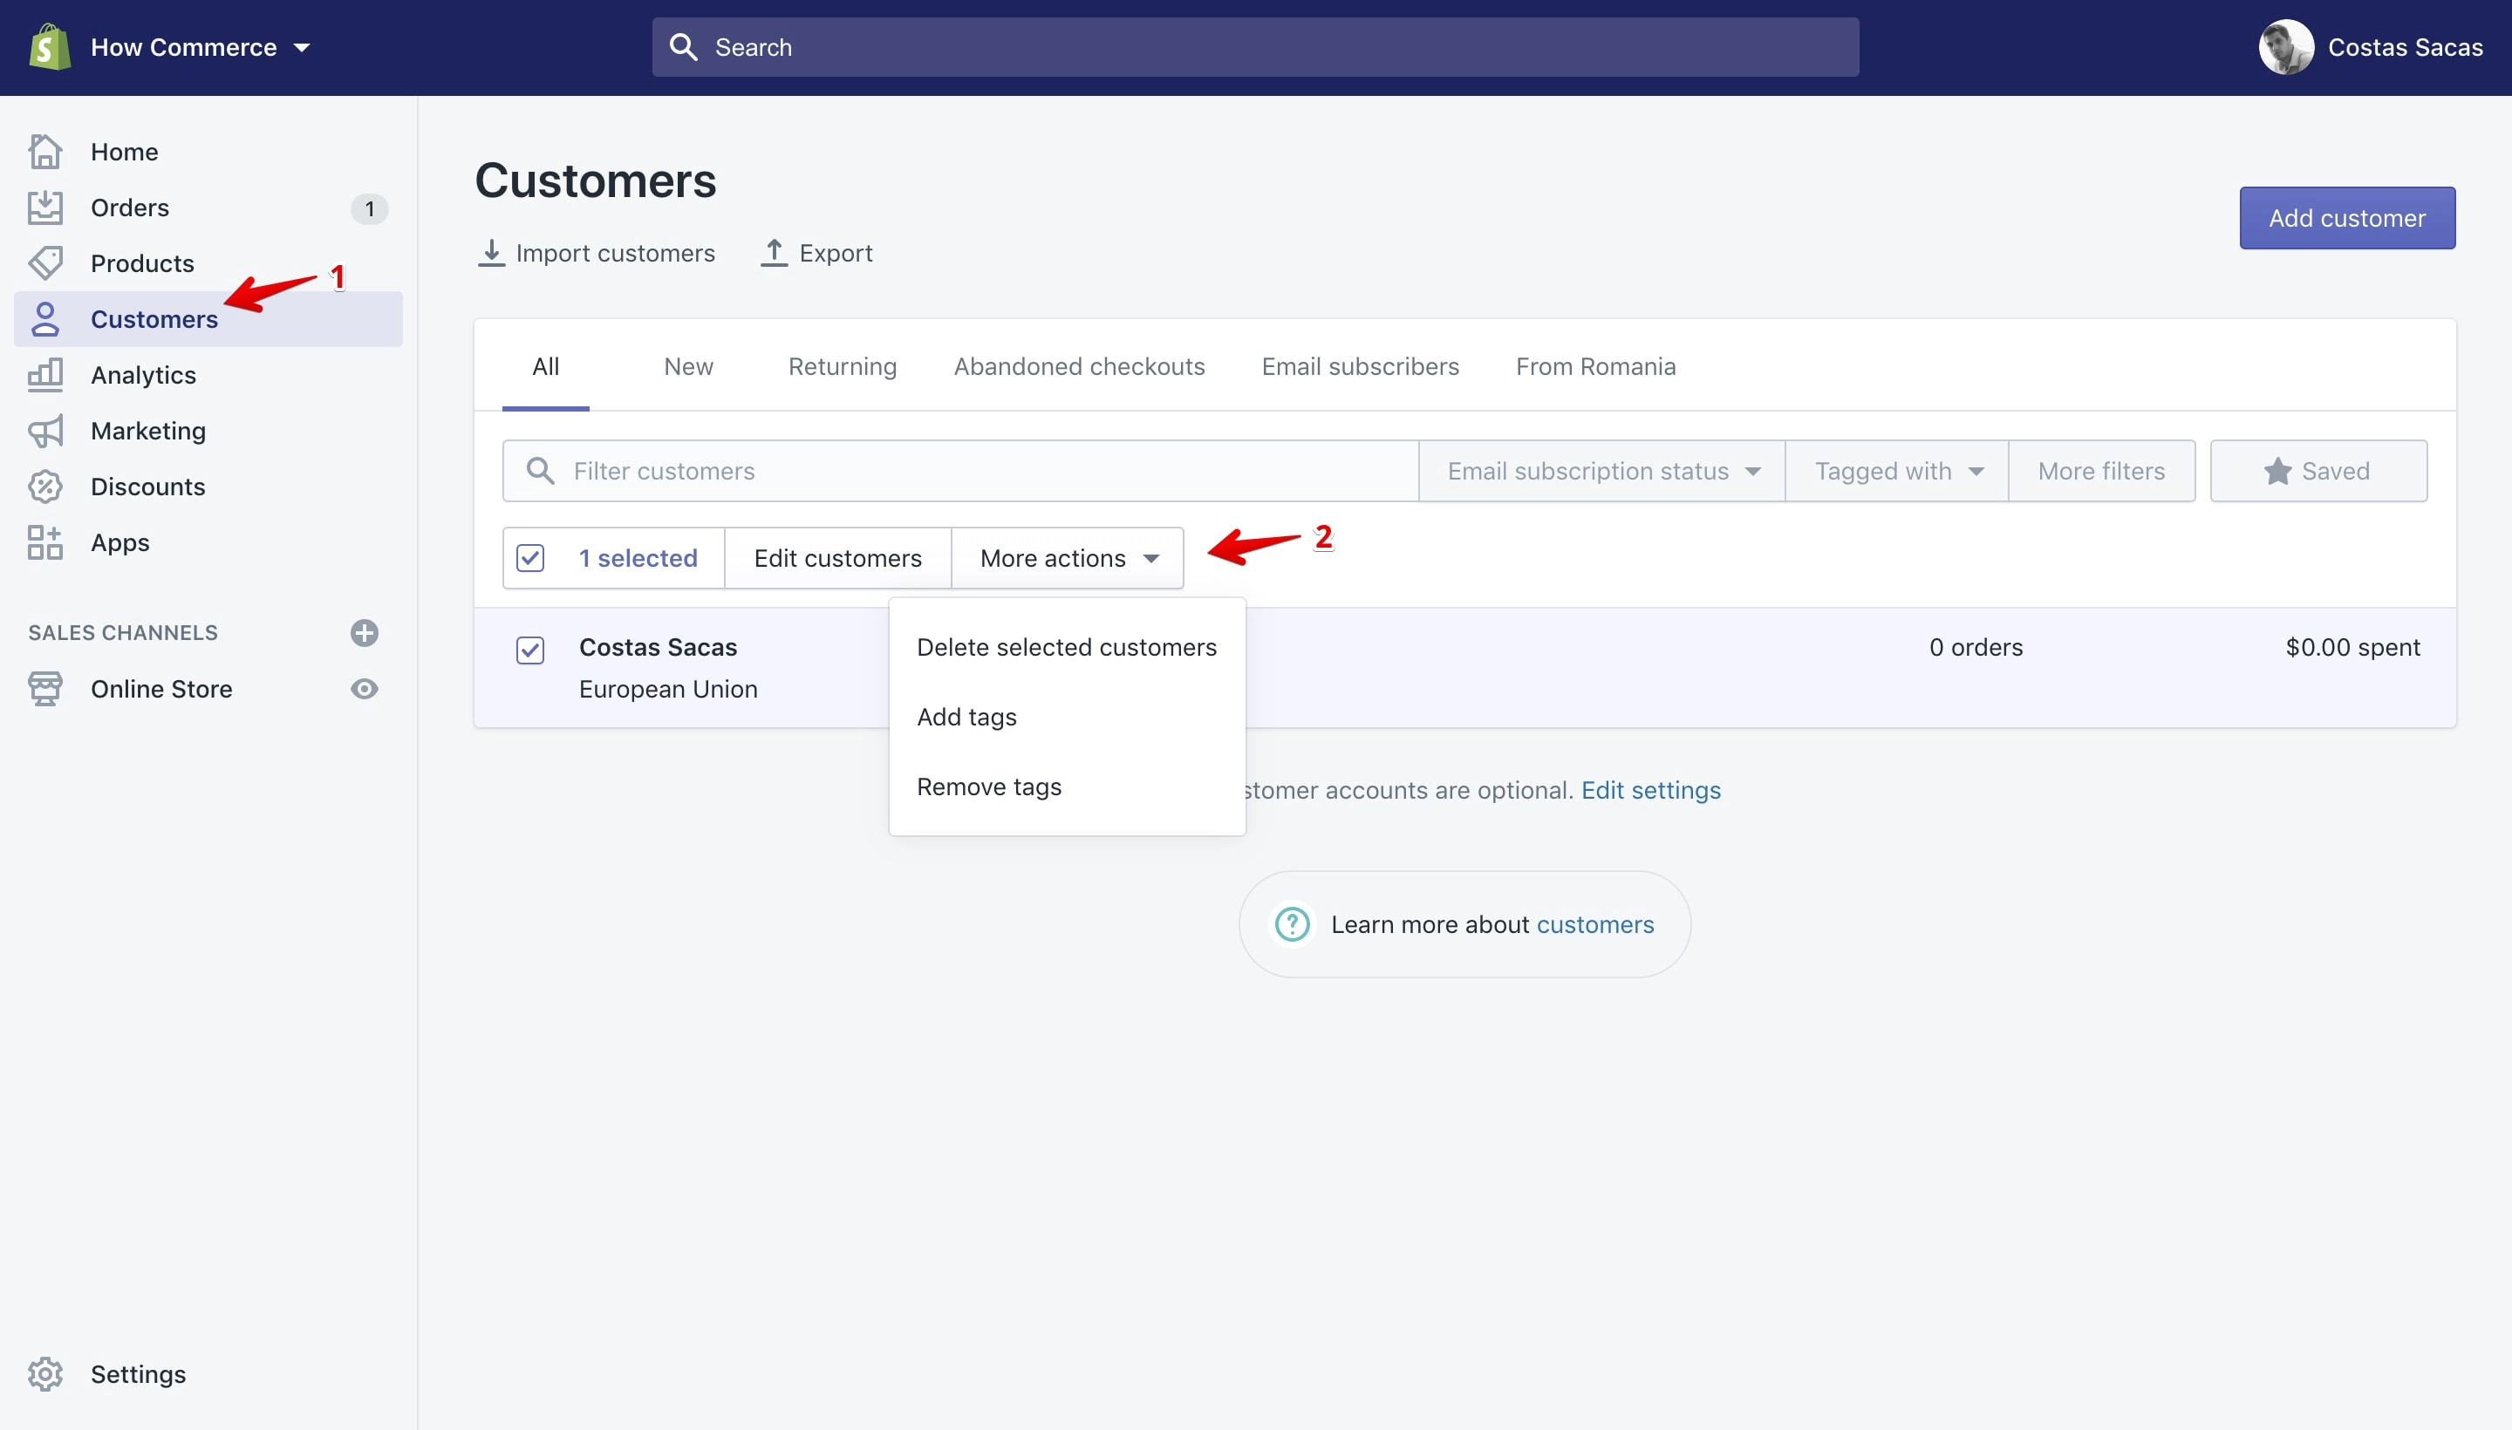Click the 0 orders value
2512x1430 pixels.
[1976, 647]
